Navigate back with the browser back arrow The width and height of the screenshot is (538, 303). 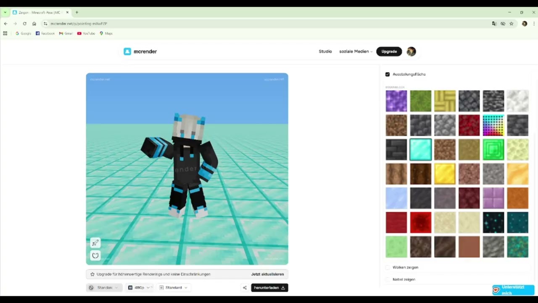[x=5, y=24]
